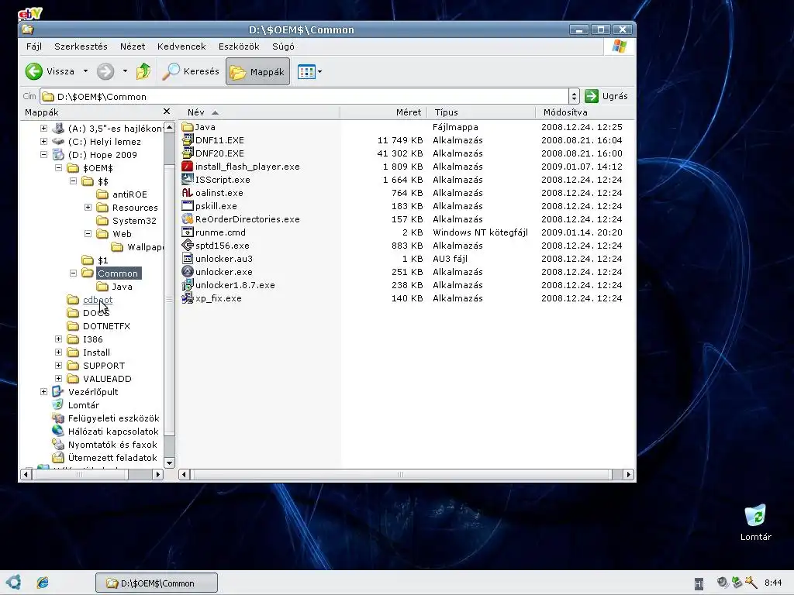Image resolution: width=794 pixels, height=595 pixels.
Task: Select DNF20.EXE file icon
Action: [188, 153]
